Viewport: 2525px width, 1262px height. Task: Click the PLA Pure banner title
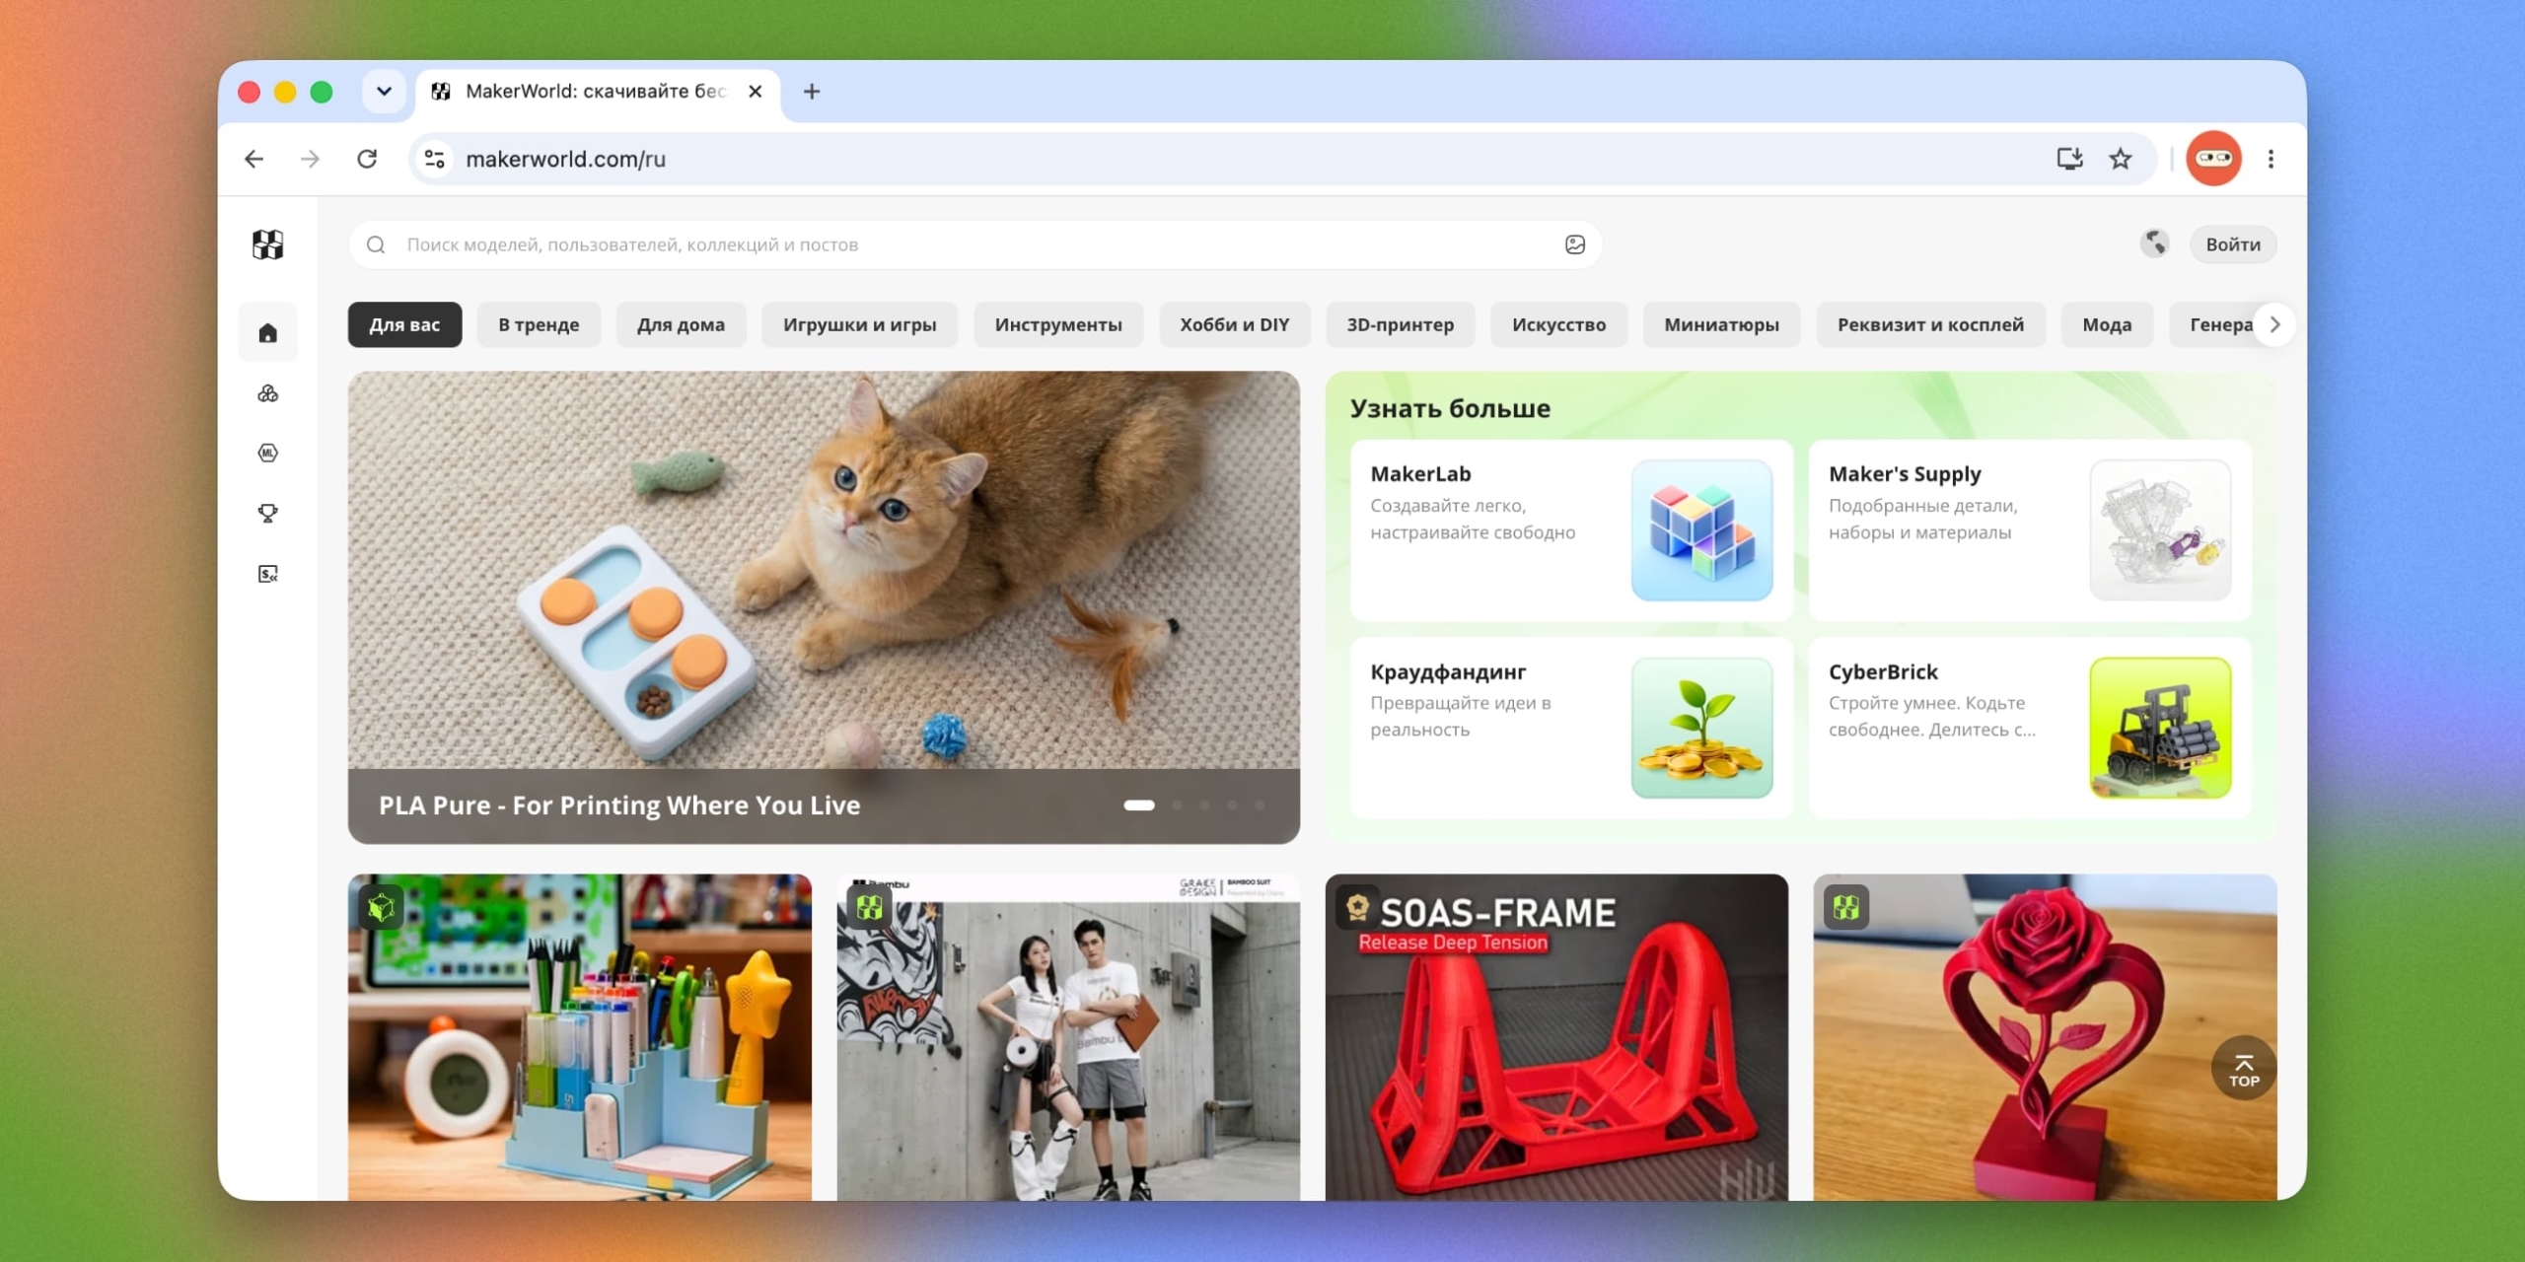[x=619, y=805]
